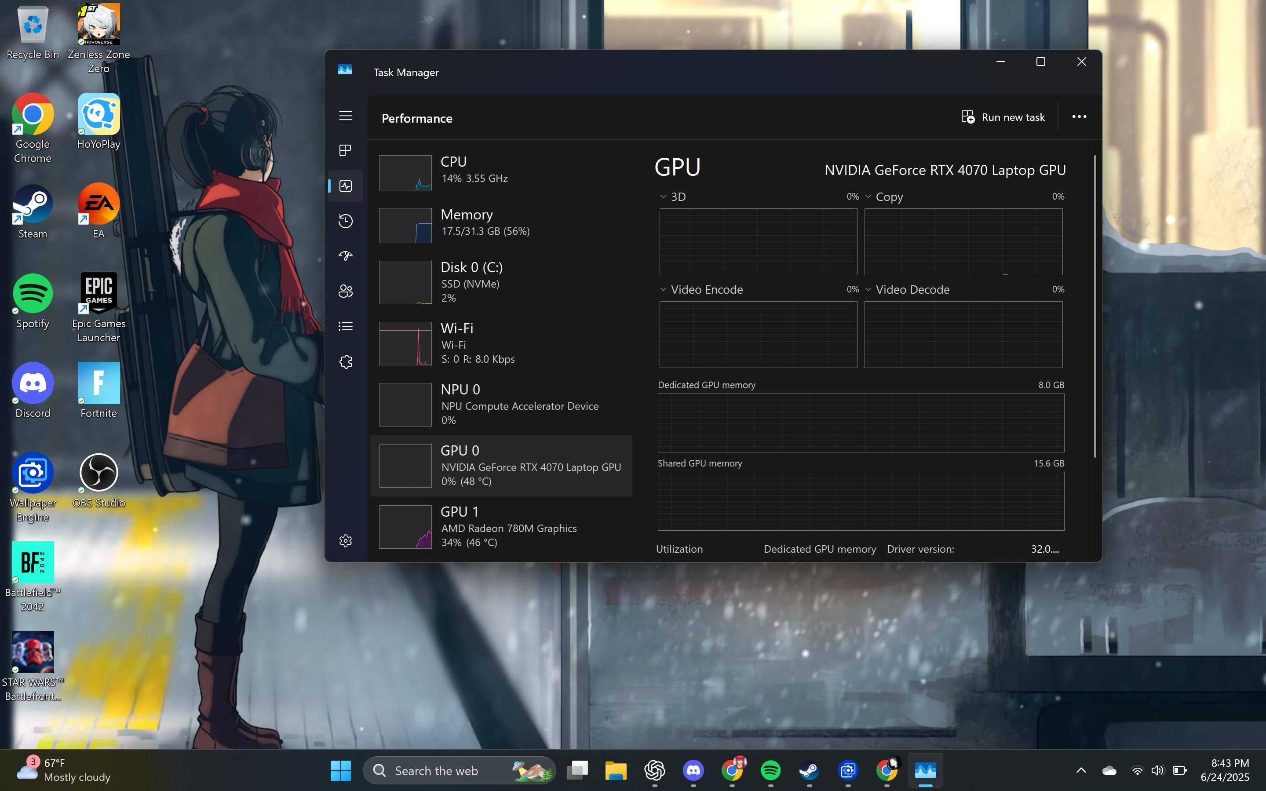This screenshot has height=791, width=1266.
Task: Open Startup apps icon in sidebar
Action: tap(345, 256)
